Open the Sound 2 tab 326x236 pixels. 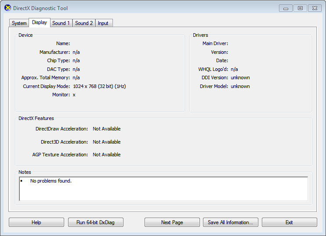pyautogui.click(x=84, y=23)
